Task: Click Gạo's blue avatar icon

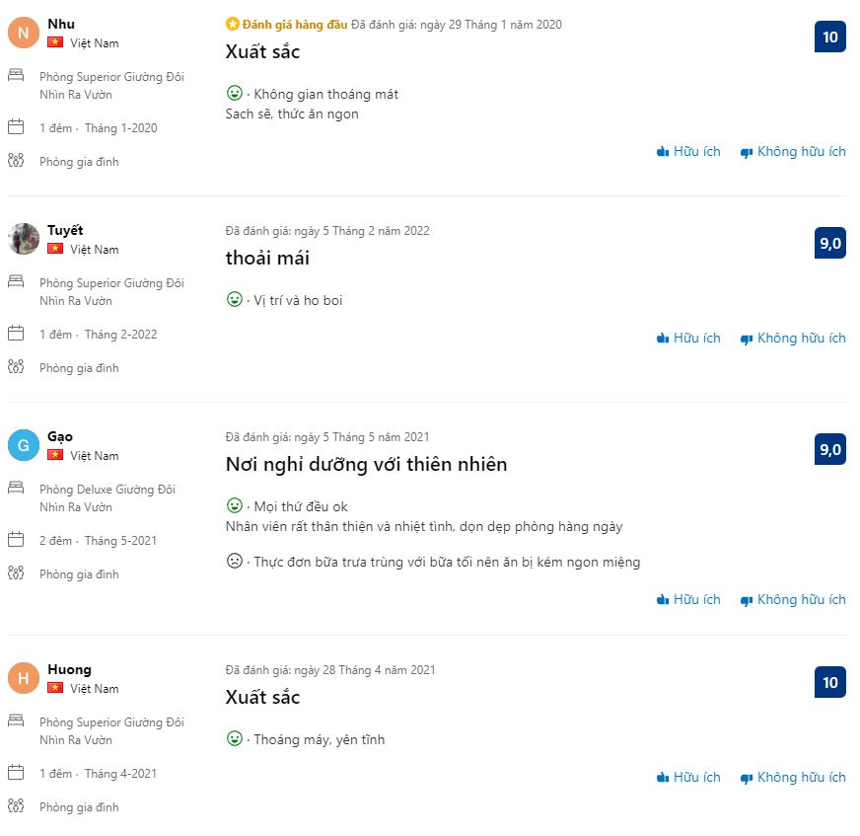Action: [x=24, y=445]
